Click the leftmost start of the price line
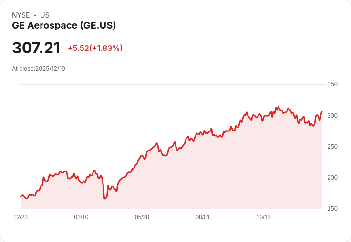Image resolution: width=351 pixels, height=242 pixels. click(21, 197)
